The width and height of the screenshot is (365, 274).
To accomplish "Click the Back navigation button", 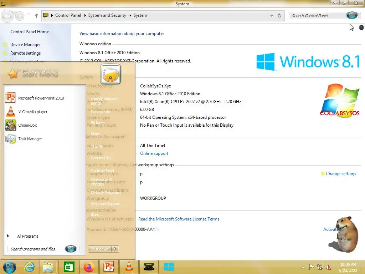I will coord(7,16).
